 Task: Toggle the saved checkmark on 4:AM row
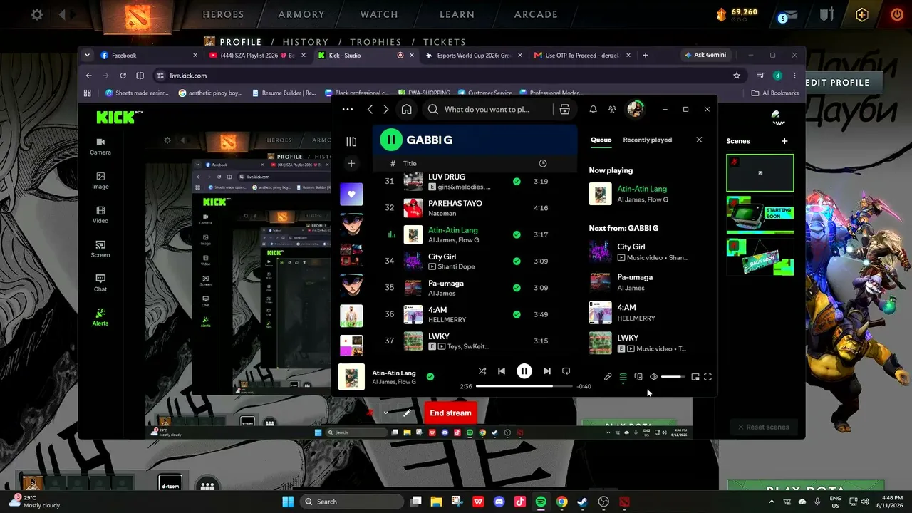[x=517, y=314]
